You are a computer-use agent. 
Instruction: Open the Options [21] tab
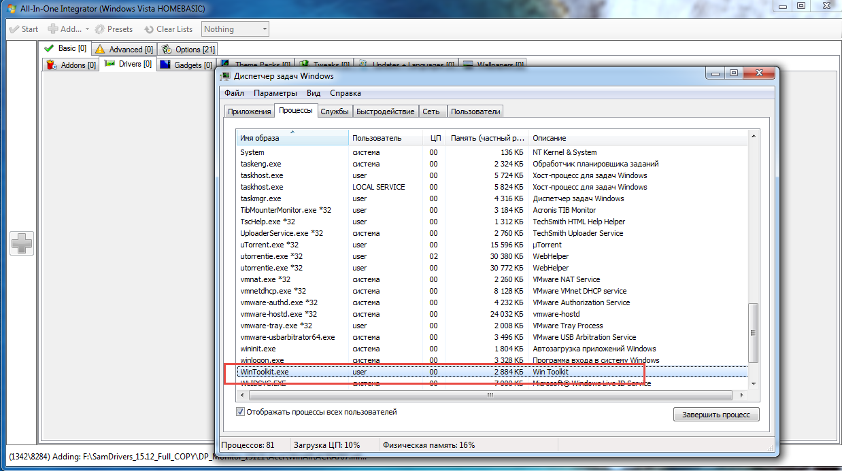(188, 50)
